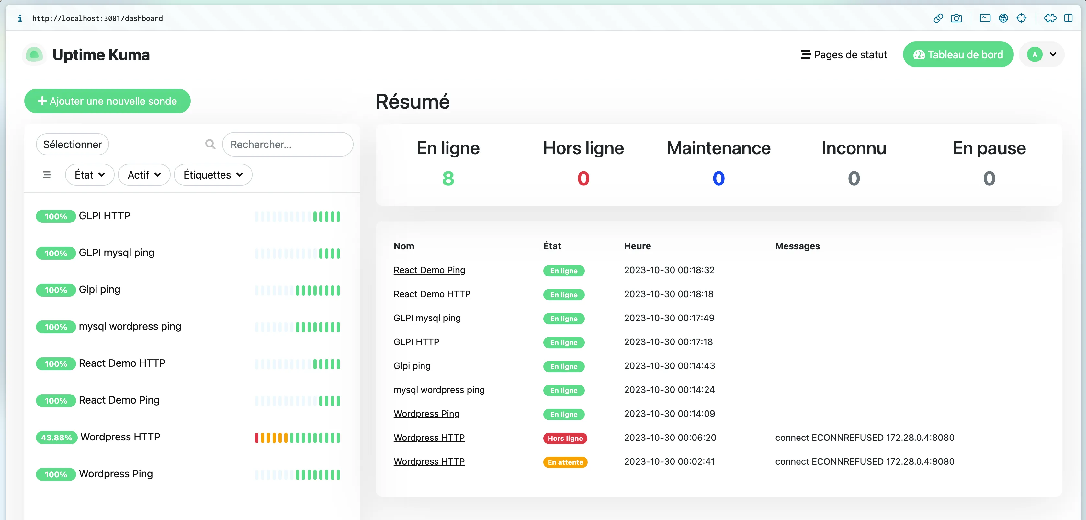Click the 43.88% uptime badge
The width and height of the screenshot is (1086, 520).
pos(56,438)
